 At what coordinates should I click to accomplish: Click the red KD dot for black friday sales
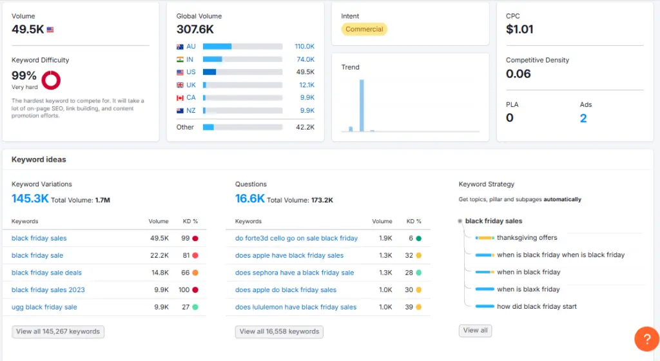195,239
